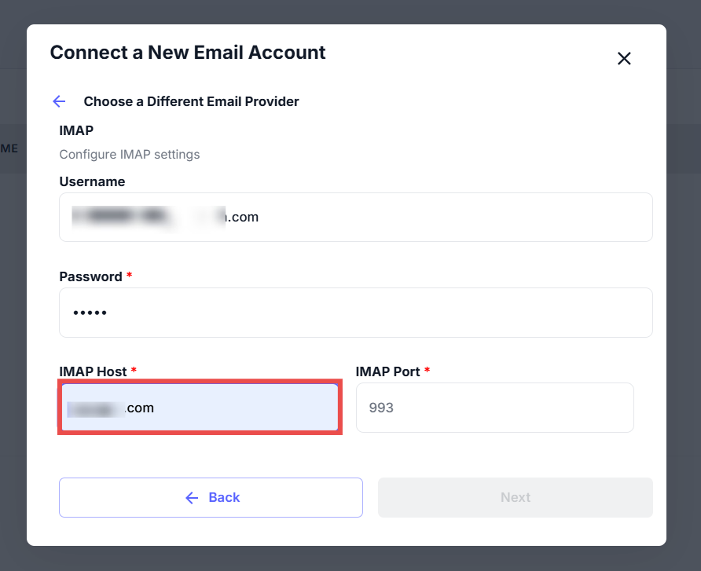Image resolution: width=701 pixels, height=571 pixels.
Task: Click the arrow icon inside the Back button
Action: (192, 497)
